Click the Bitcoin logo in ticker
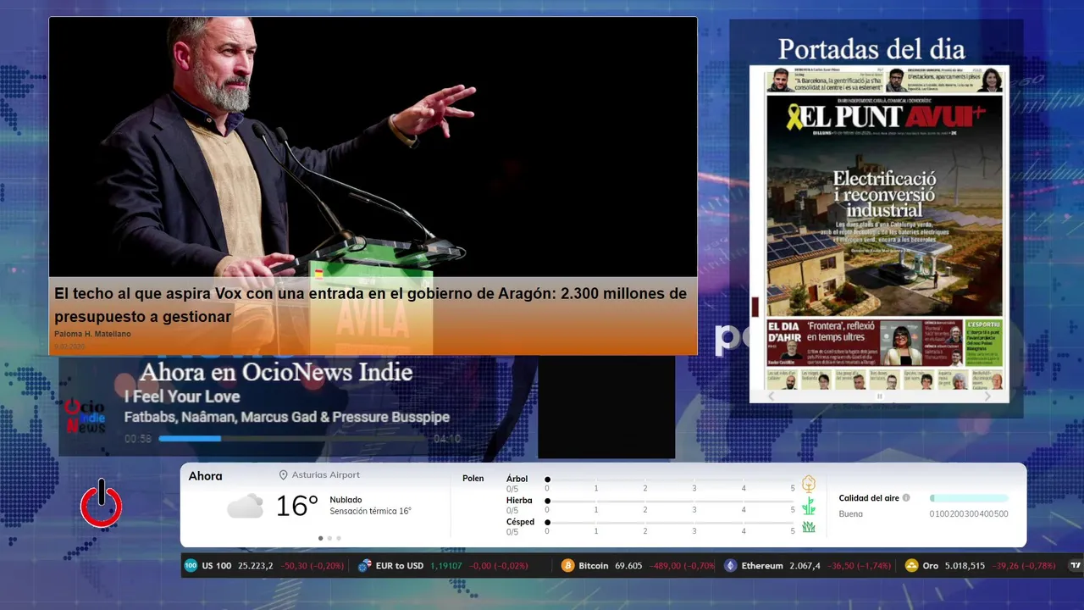The width and height of the screenshot is (1084, 610). [x=567, y=565]
